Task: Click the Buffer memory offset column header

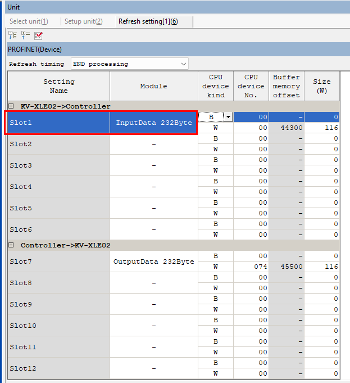Action: tap(287, 86)
